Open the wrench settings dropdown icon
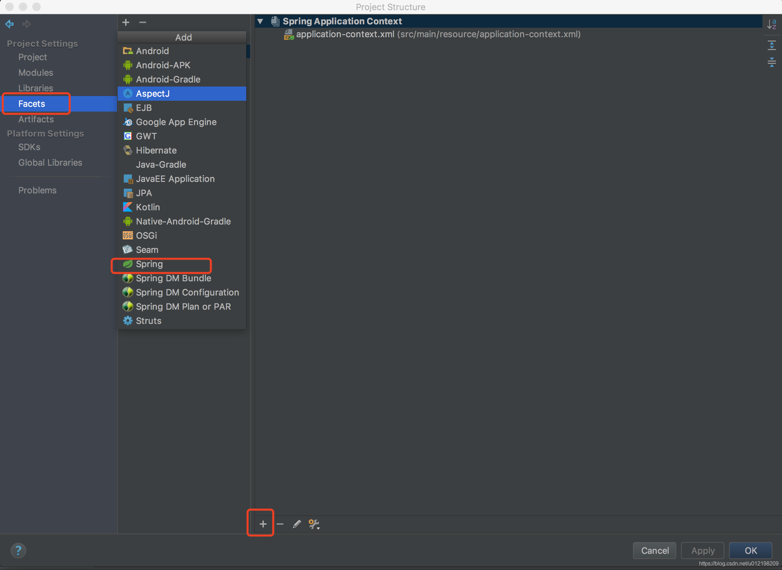Screen dimensions: 782x570 (x=314, y=524)
